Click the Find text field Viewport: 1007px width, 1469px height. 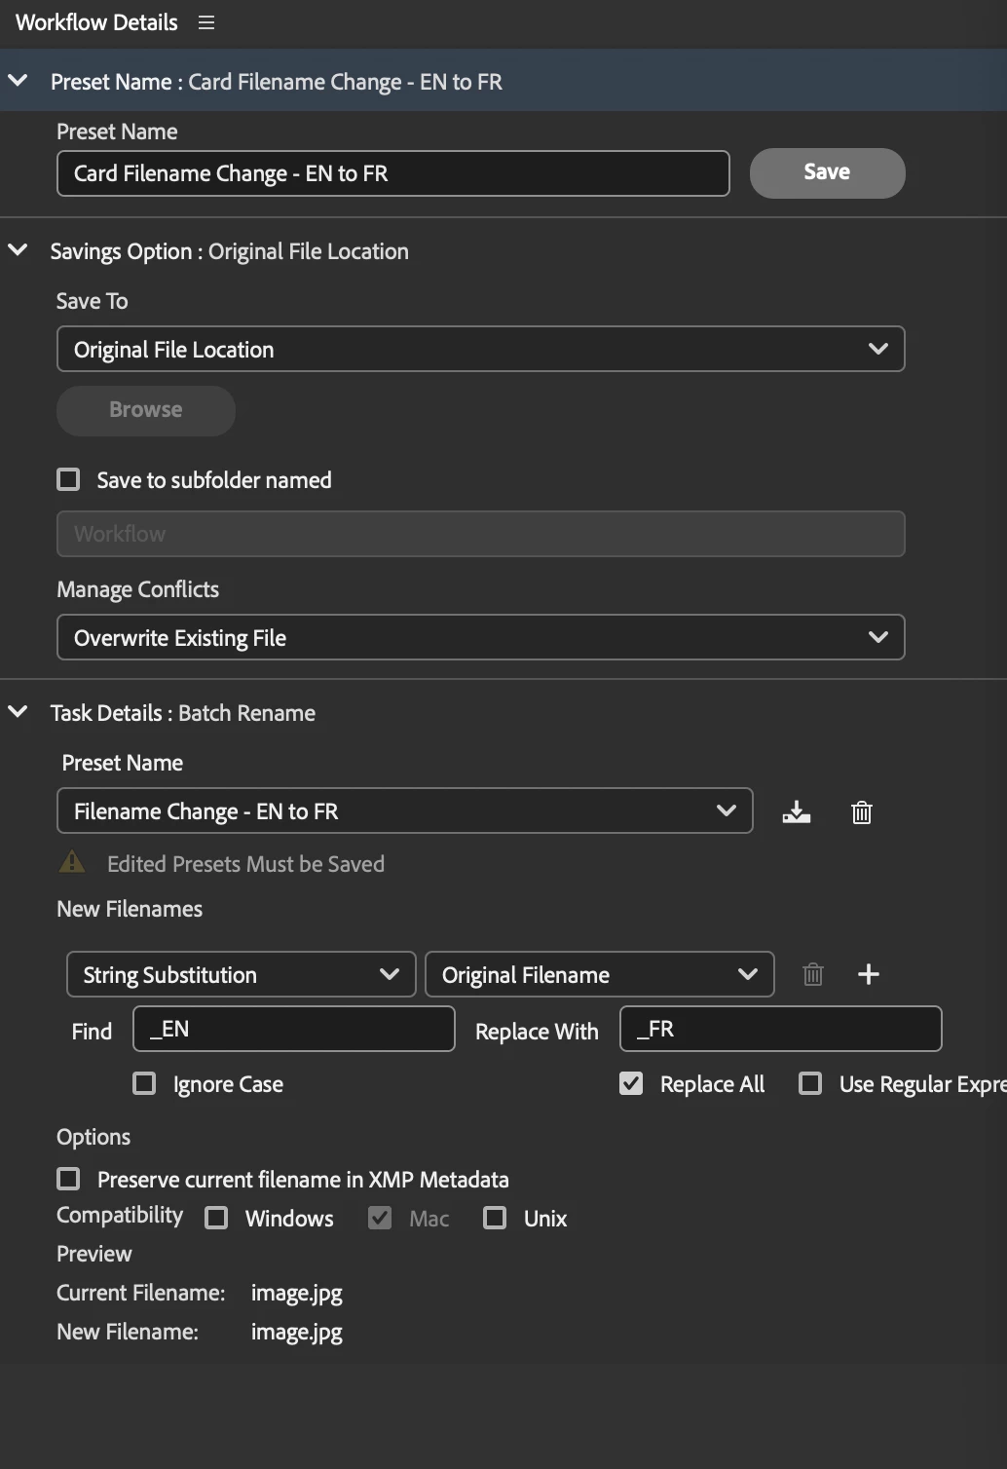click(293, 1029)
